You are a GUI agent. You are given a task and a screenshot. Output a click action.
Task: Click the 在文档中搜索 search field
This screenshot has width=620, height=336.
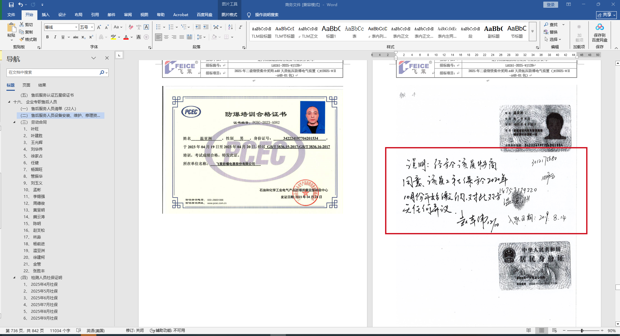[x=53, y=72]
